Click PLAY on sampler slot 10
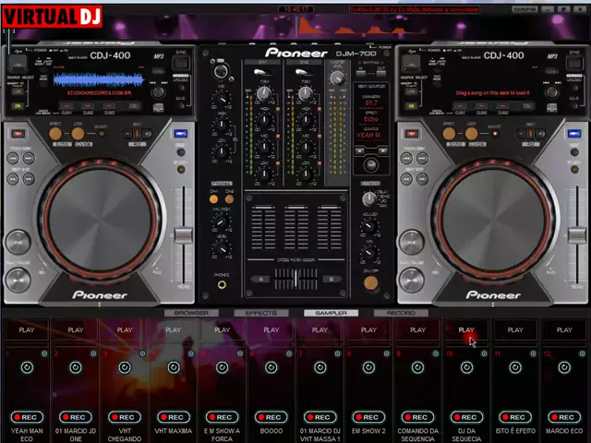Image resolution: width=591 pixels, height=443 pixels. click(x=466, y=329)
